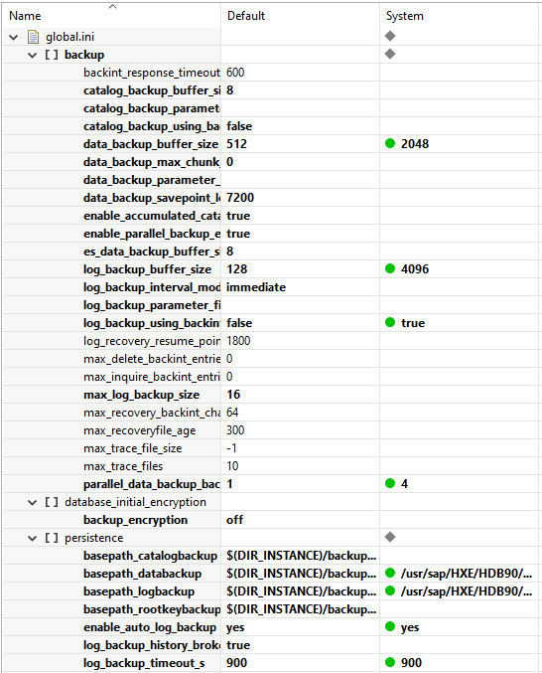Screen dimensions: 542x673
Task: Click green dot on basepath_databackup system value
Action: pos(390,573)
